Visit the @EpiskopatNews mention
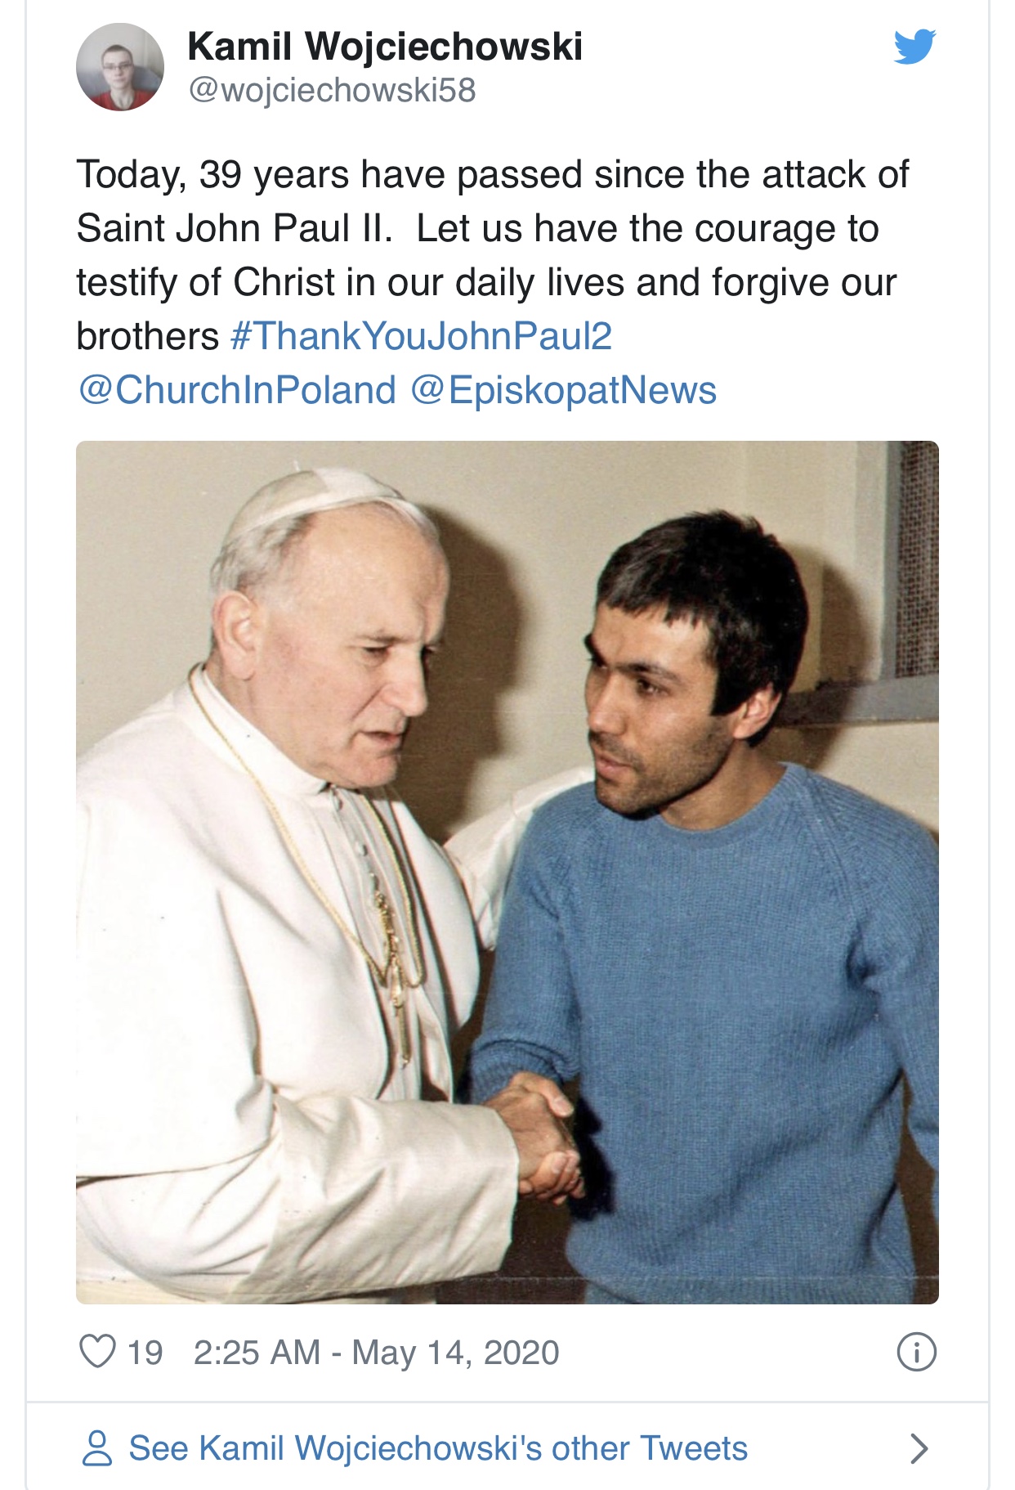1015x1490 pixels. click(563, 390)
